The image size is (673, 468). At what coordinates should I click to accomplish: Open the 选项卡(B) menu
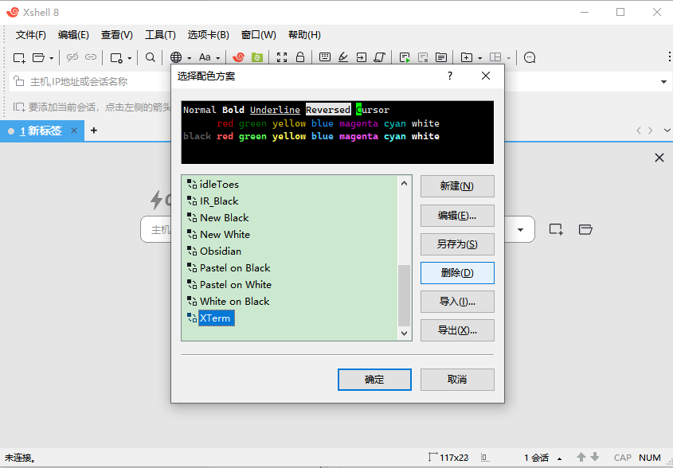[x=209, y=35]
